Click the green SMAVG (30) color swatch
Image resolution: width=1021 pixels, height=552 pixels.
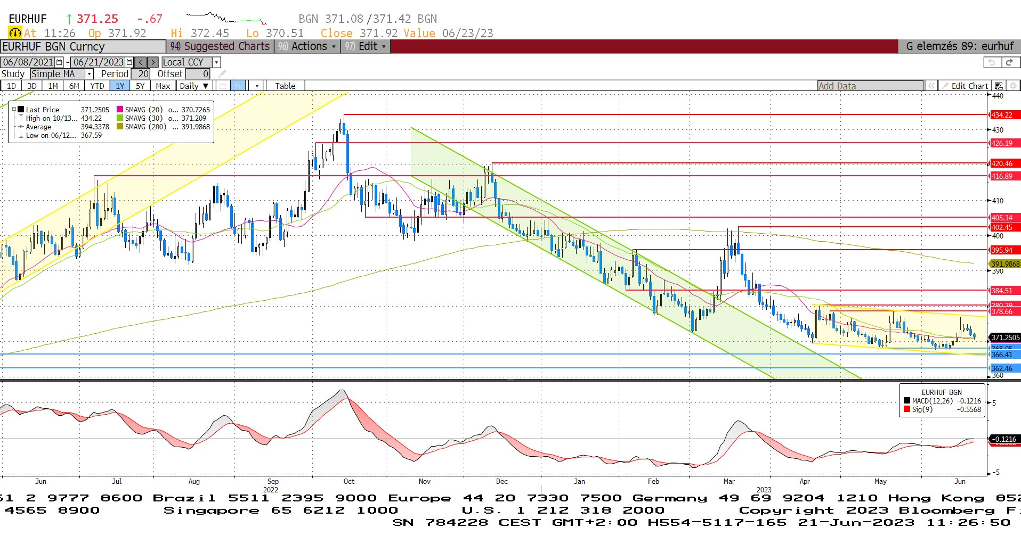120,118
